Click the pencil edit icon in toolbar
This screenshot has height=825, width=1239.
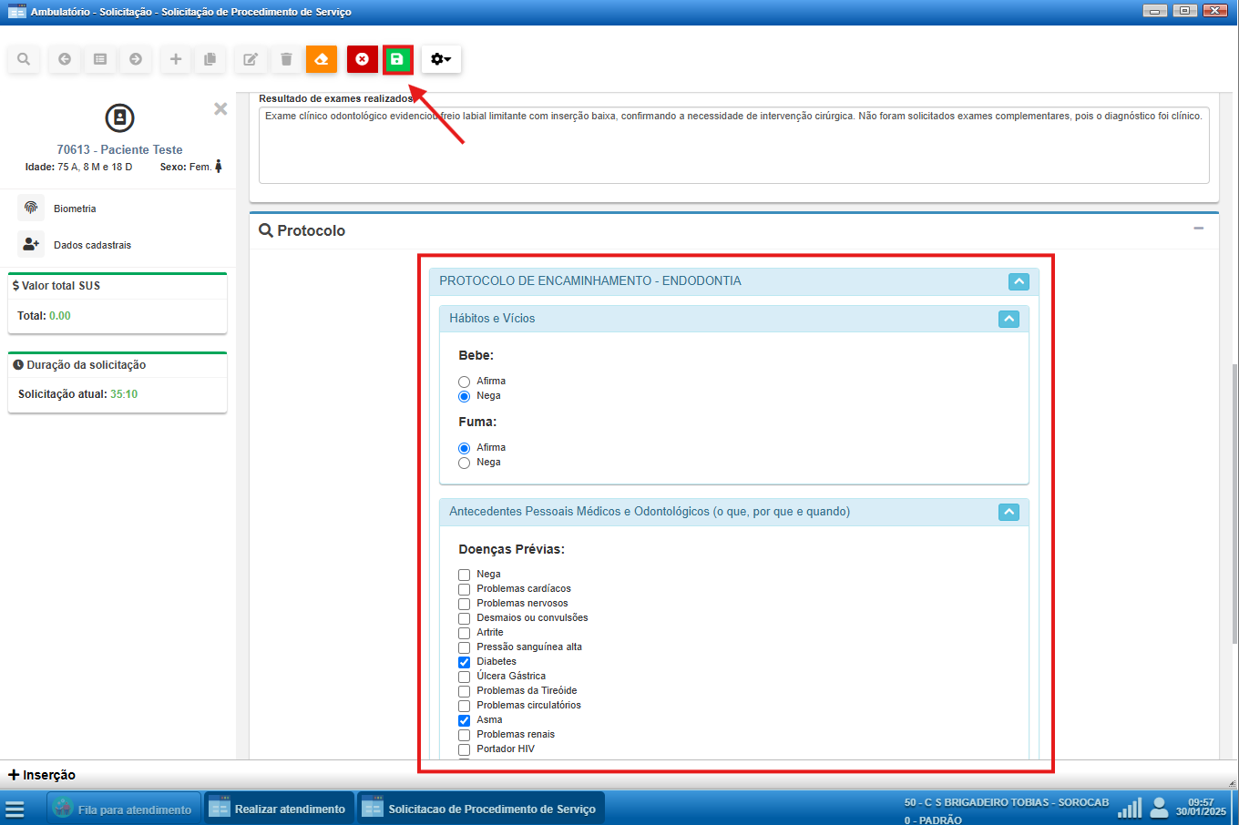point(250,59)
